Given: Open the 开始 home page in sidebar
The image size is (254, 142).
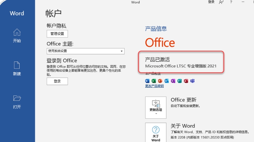Looking at the screenshot, I should 17,35.
